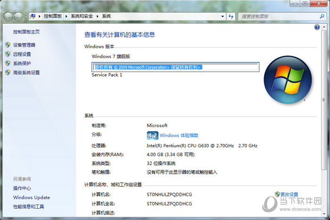Click the highlighted copyright 2009 Microsoft text field

click(175, 67)
